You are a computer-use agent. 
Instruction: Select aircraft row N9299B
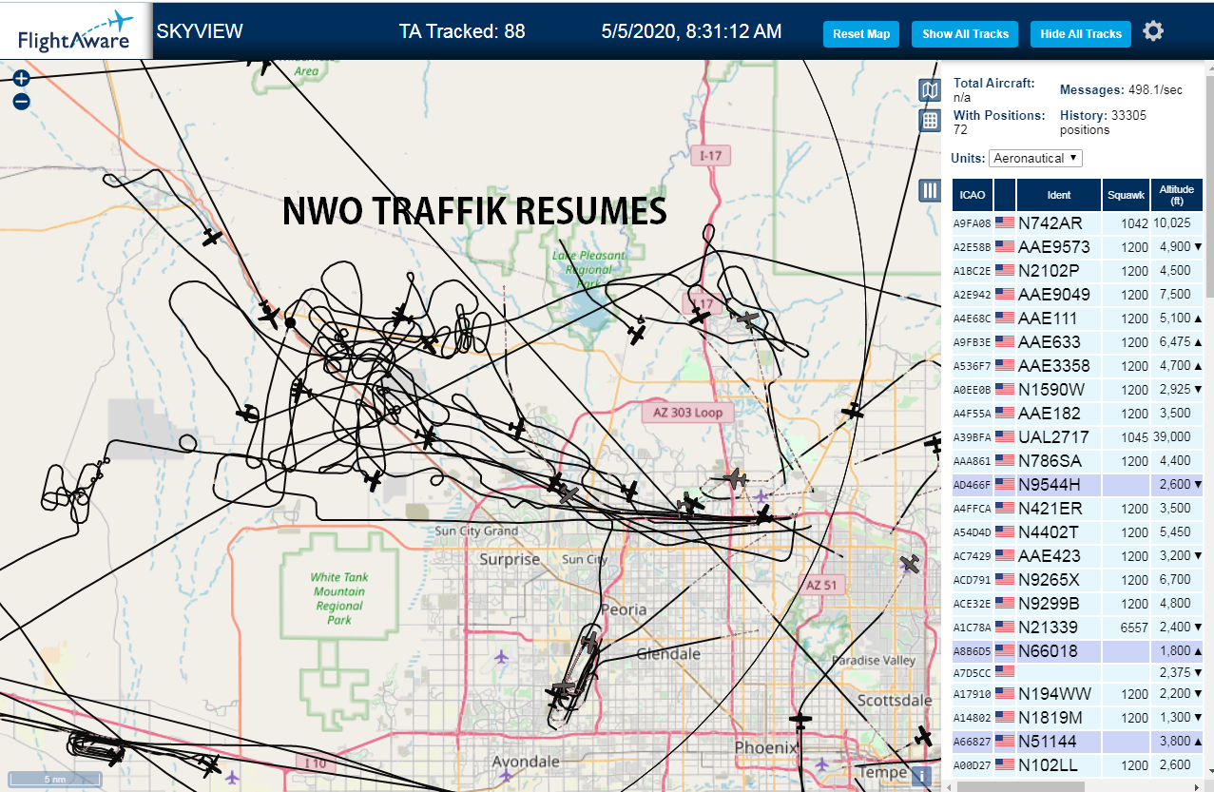pos(1077,604)
